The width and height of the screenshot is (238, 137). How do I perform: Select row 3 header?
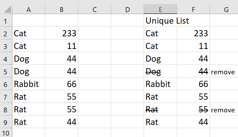click(x=6, y=46)
